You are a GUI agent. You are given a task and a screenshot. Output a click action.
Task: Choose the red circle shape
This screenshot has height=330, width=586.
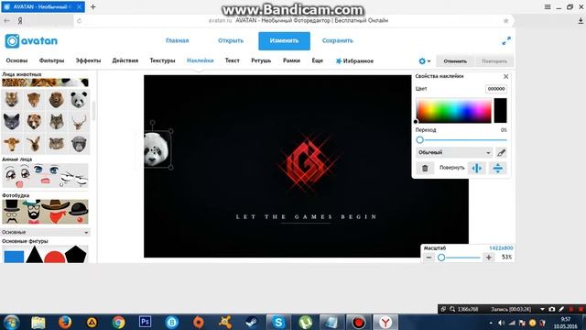pos(55,257)
